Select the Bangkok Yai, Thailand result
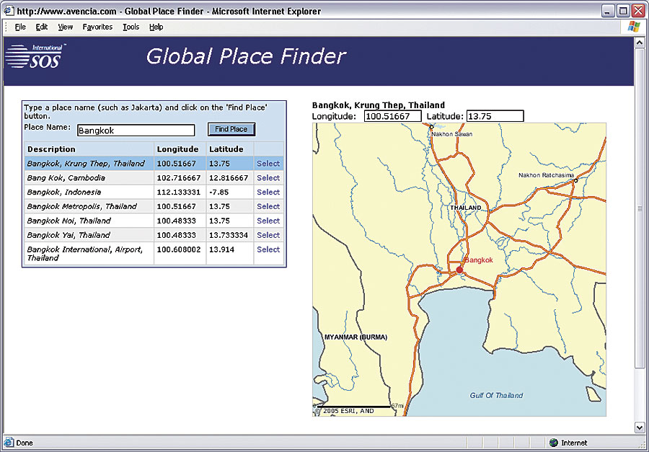Image resolution: width=649 pixels, height=452 pixels. [268, 235]
